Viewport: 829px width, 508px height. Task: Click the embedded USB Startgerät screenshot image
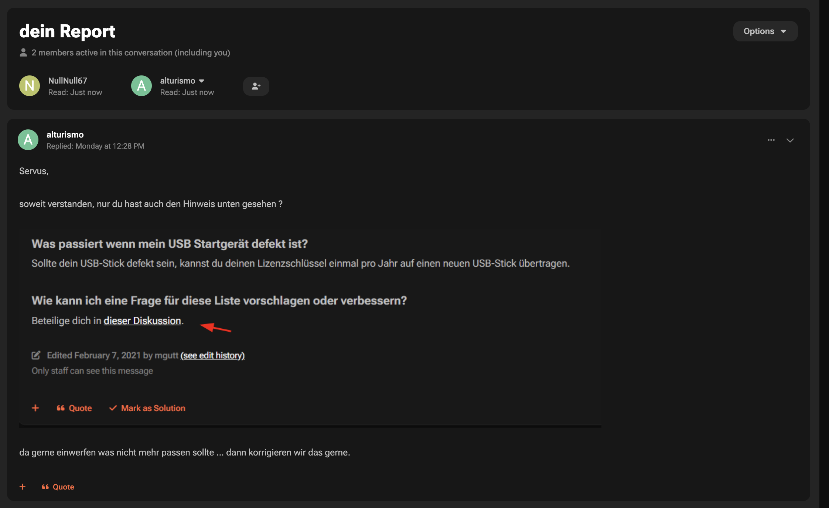point(310,328)
